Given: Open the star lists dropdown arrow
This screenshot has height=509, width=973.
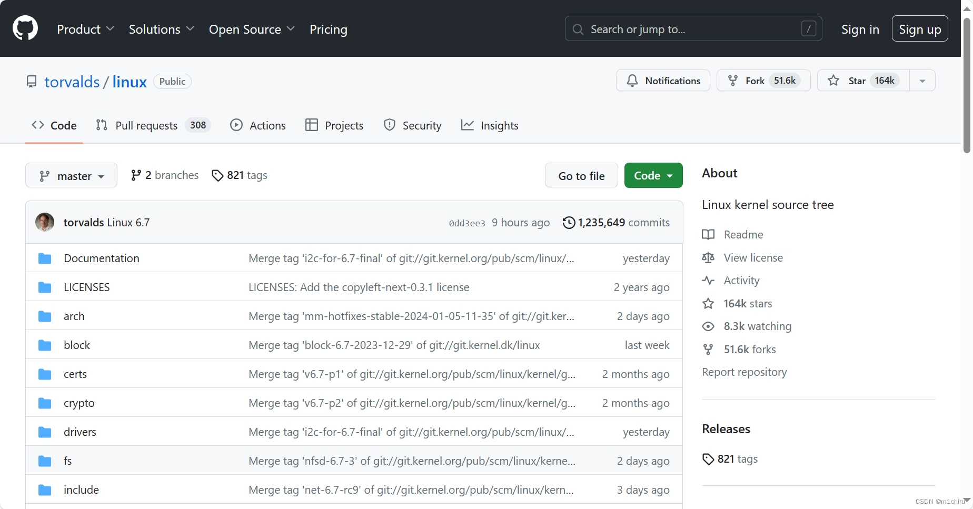Looking at the screenshot, I should (922, 81).
